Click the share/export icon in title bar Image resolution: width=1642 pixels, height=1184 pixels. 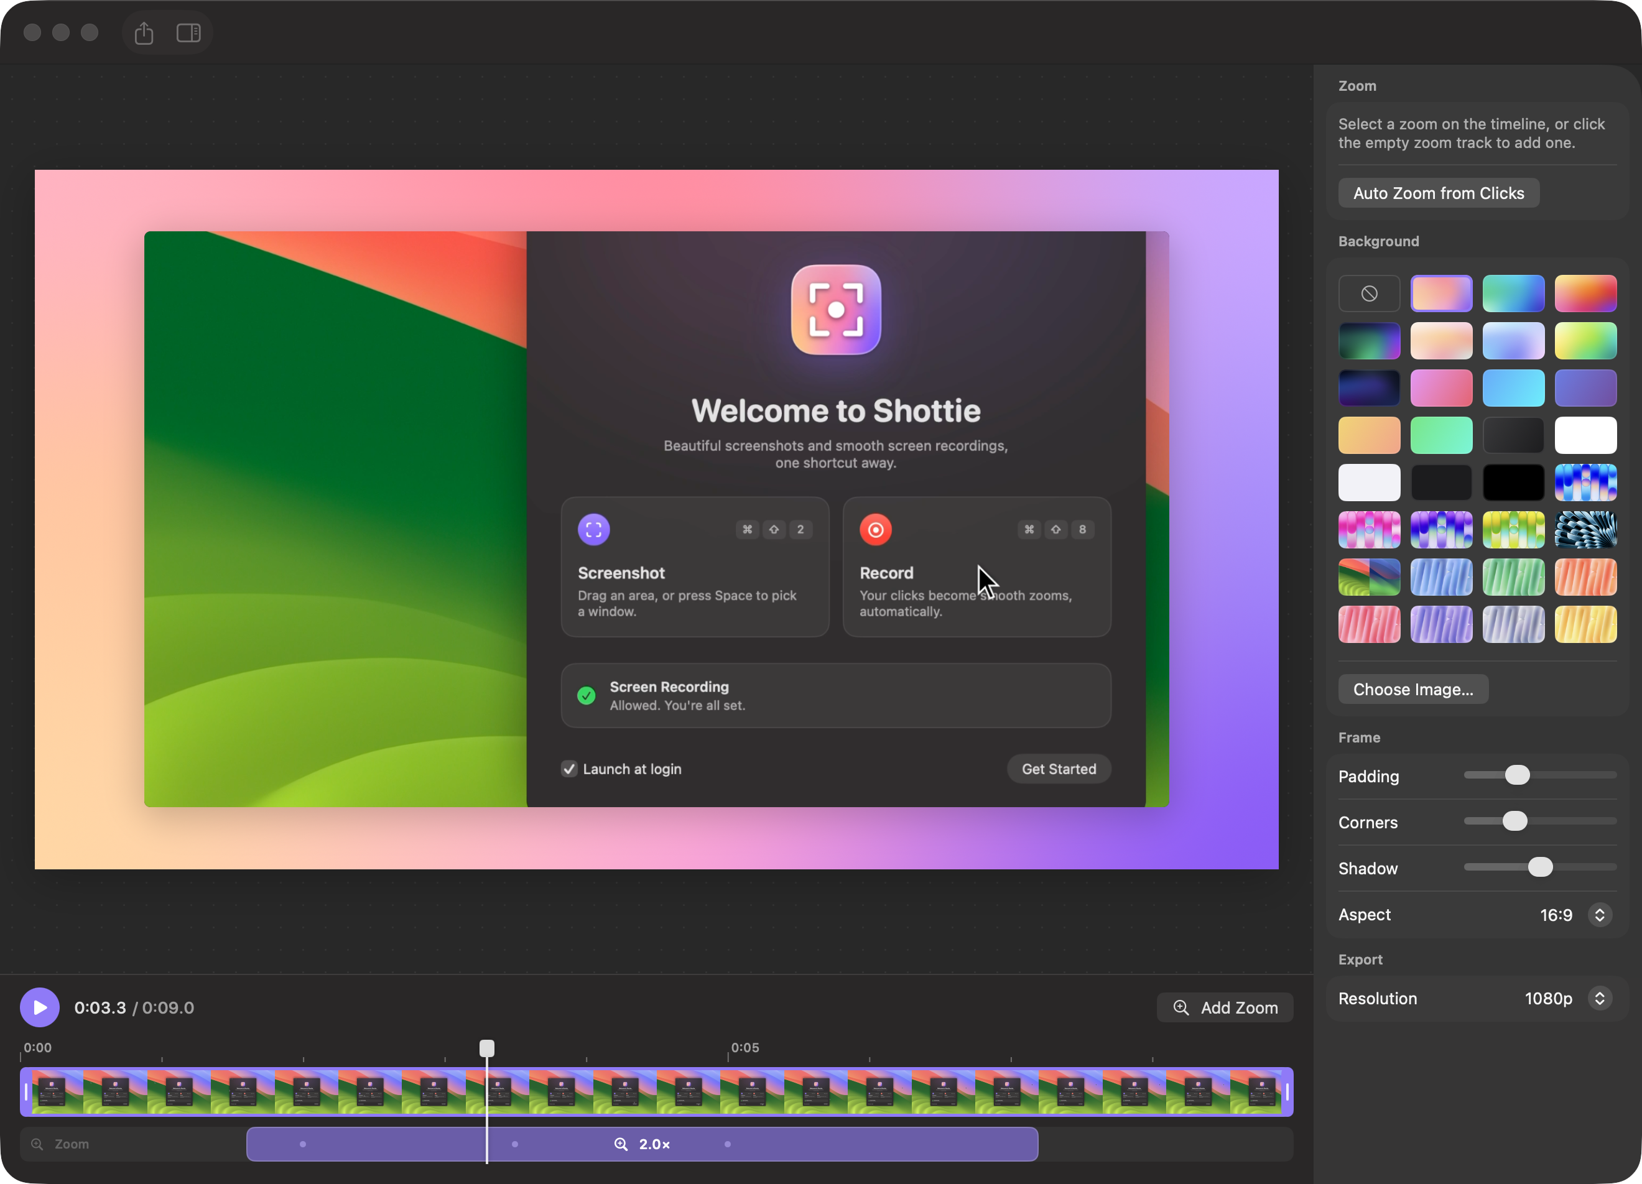144,32
